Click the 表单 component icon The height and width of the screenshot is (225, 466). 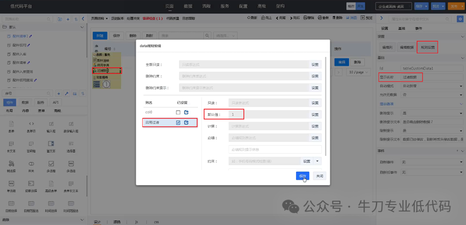coord(11,124)
